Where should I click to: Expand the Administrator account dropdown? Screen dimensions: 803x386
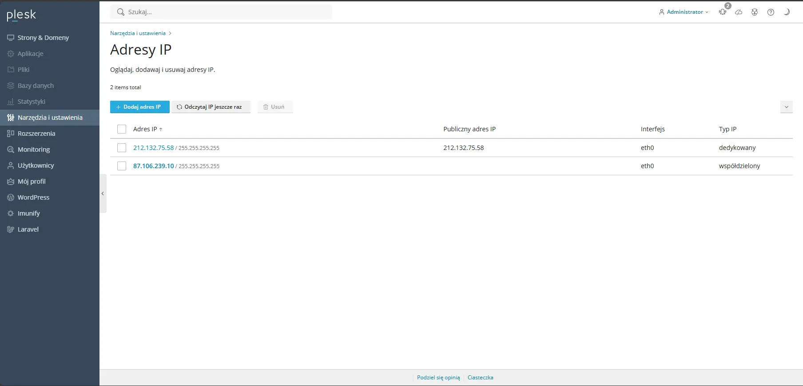tap(684, 12)
